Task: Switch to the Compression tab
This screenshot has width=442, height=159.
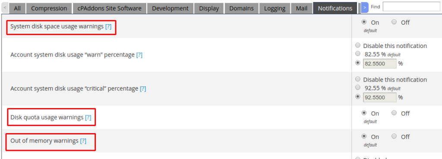Action: tap(49, 9)
